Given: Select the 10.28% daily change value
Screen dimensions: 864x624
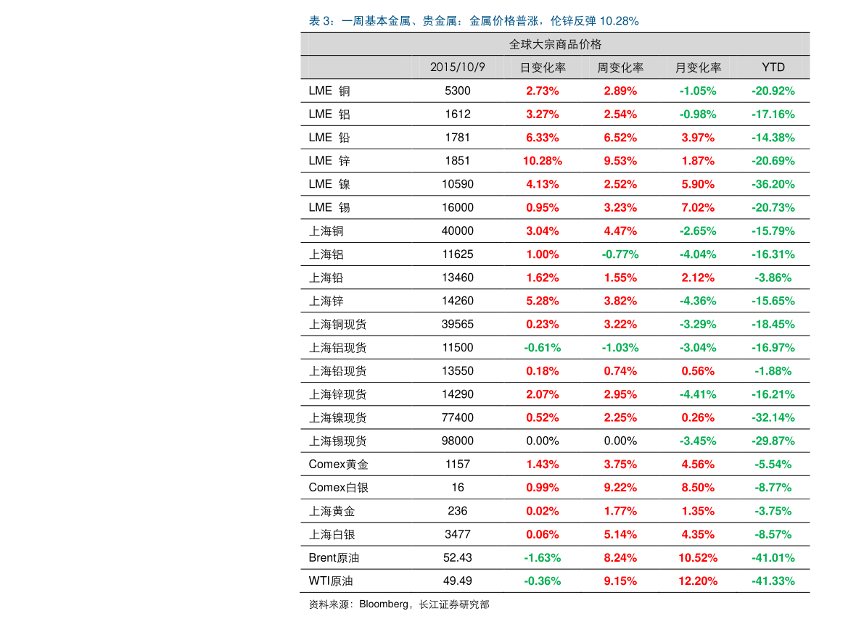Looking at the screenshot, I should pyautogui.click(x=543, y=161).
